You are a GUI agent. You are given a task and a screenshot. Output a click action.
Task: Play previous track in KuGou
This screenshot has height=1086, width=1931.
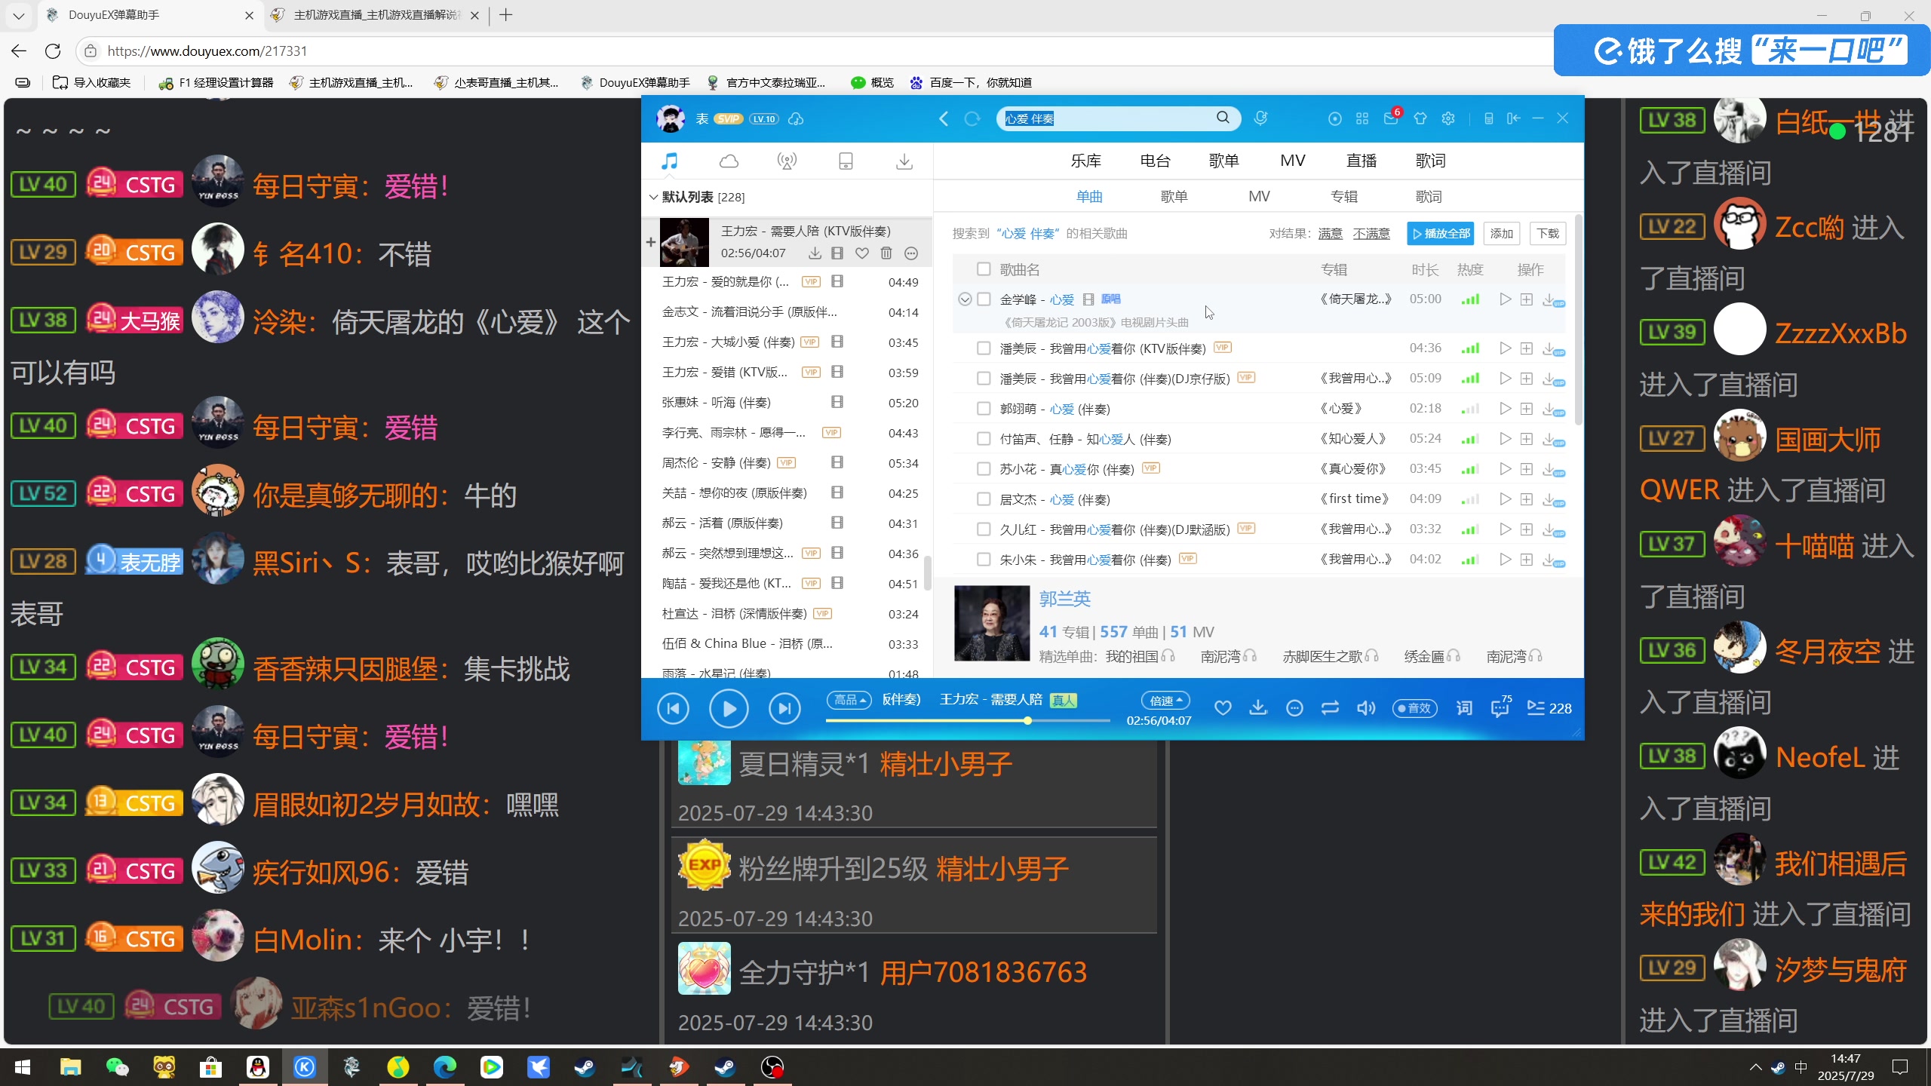tap(673, 708)
